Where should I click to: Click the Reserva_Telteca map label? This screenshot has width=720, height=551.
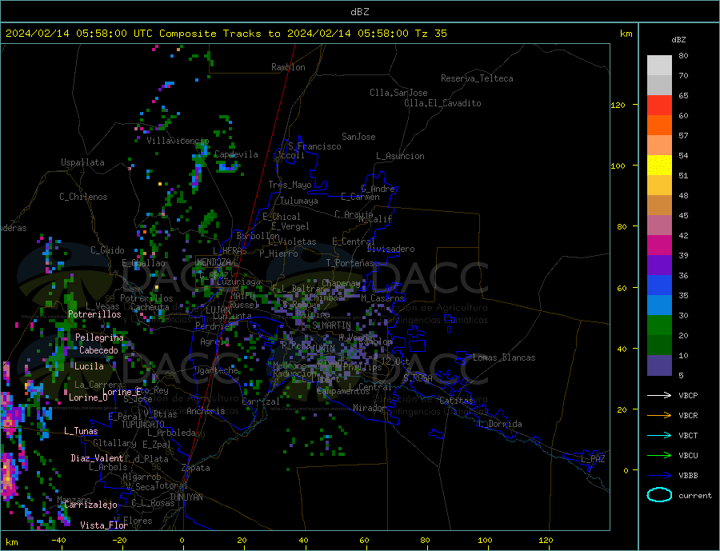pyautogui.click(x=477, y=78)
